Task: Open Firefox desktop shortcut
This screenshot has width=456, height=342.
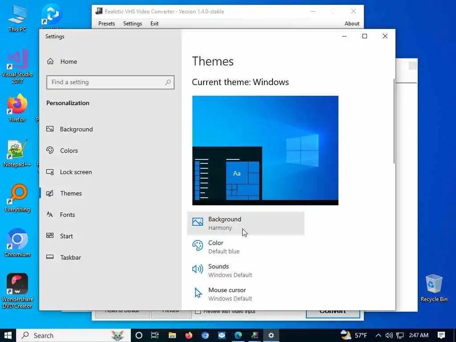Action: (17, 108)
